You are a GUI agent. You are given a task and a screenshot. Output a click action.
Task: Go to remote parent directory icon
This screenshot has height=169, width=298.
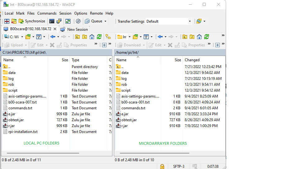pyautogui.click(x=185, y=37)
